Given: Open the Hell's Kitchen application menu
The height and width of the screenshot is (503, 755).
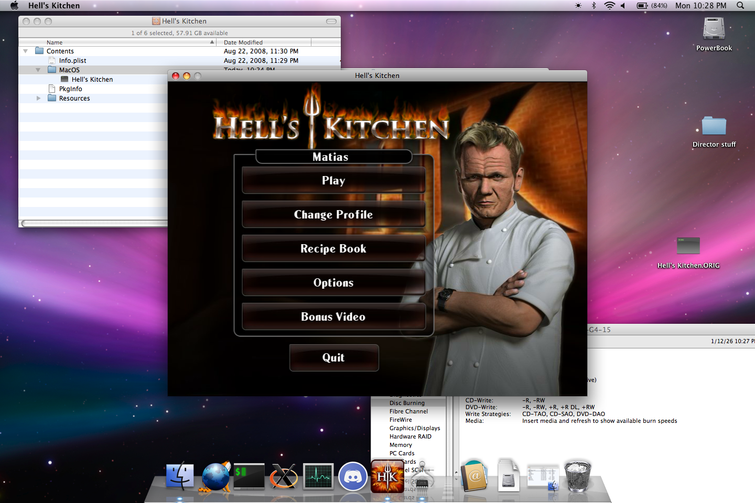Looking at the screenshot, I should (x=54, y=5).
